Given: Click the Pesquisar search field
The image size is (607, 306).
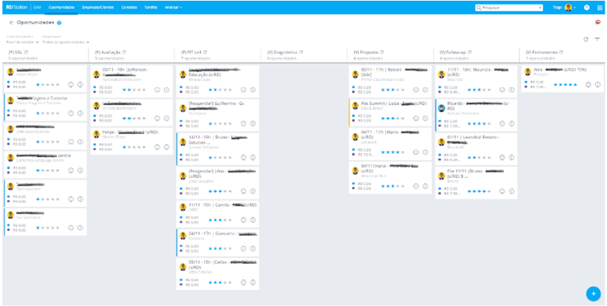Looking at the screenshot, I should coord(507,7).
